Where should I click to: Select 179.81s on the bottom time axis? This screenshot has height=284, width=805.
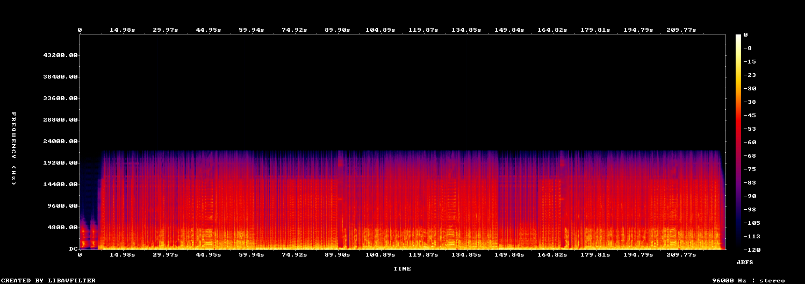click(595, 254)
